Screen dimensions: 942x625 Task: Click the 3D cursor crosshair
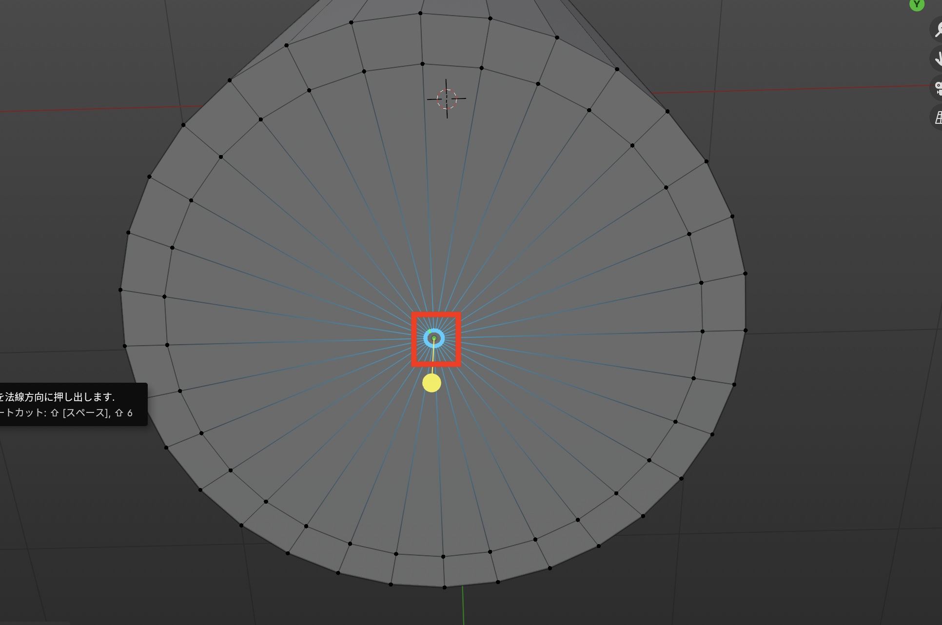pos(447,99)
